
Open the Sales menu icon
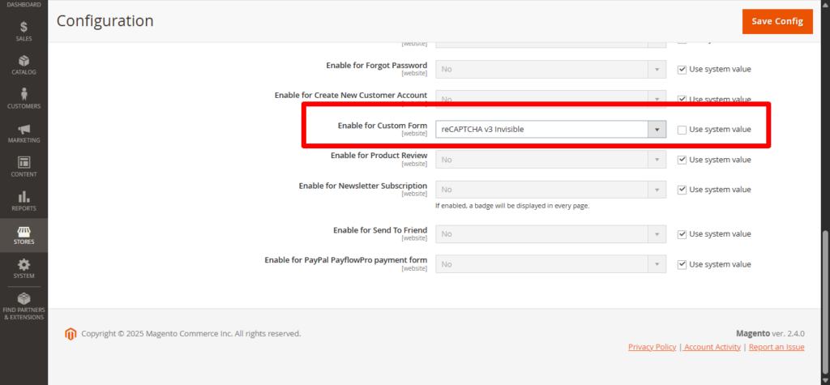coord(24,28)
